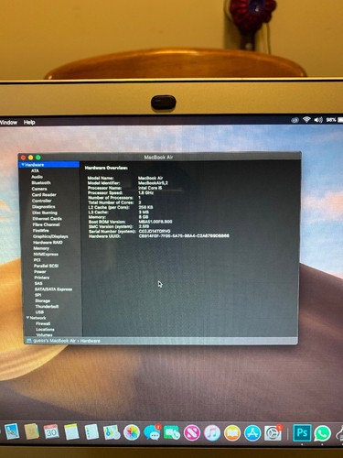Click Hardware in the bottom path bar
The width and height of the screenshot is (343, 458).
point(91,341)
